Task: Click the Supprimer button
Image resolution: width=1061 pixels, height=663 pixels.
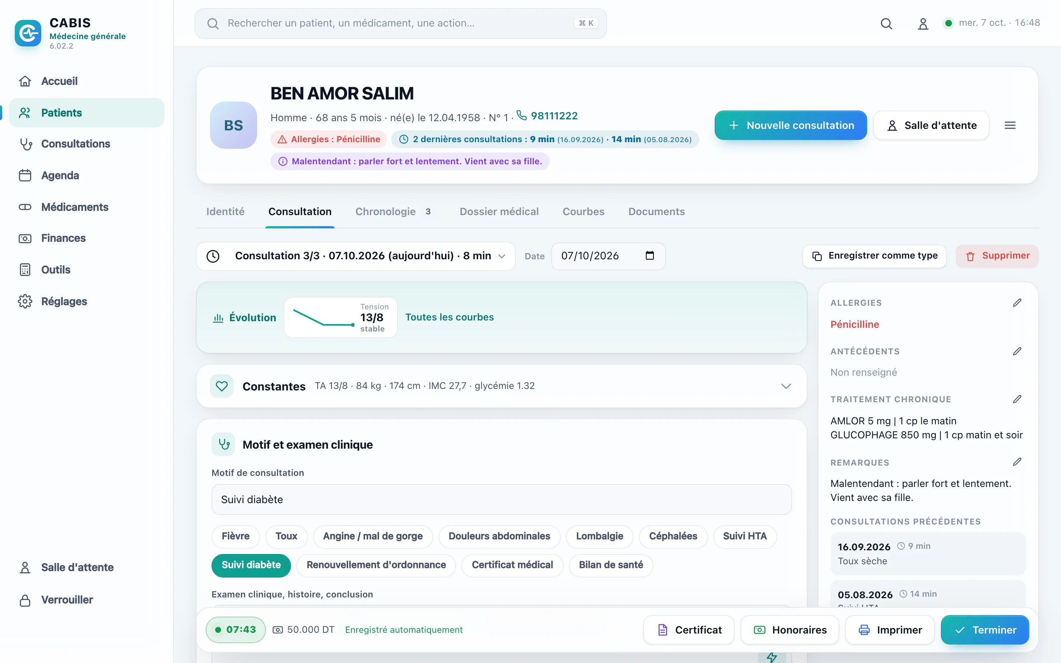Action: 997,256
